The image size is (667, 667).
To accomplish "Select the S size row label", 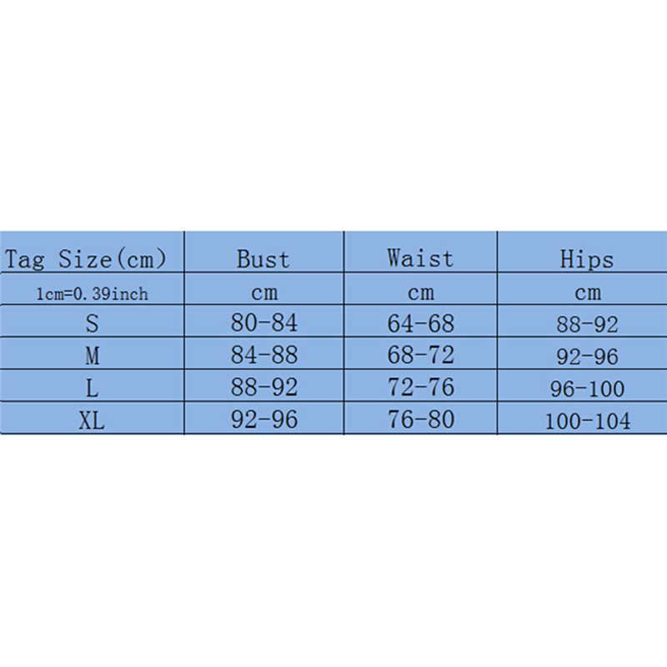I will click(92, 323).
